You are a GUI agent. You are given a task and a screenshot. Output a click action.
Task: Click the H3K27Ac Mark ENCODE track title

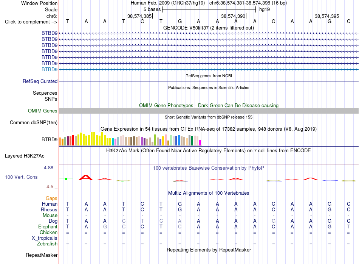pyautogui.click(x=209, y=151)
